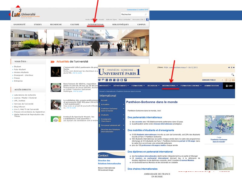Click the Des partenariats internationaux heading
Image resolution: width=242 pixels, height=181 pixels.
(145, 117)
